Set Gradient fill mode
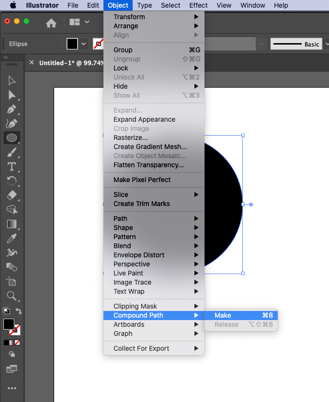This screenshot has width=329, height=402. (x=11, y=343)
